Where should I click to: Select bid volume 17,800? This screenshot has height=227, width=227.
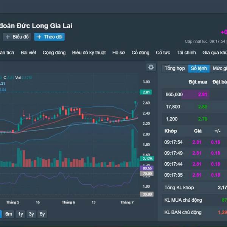(x=173, y=107)
